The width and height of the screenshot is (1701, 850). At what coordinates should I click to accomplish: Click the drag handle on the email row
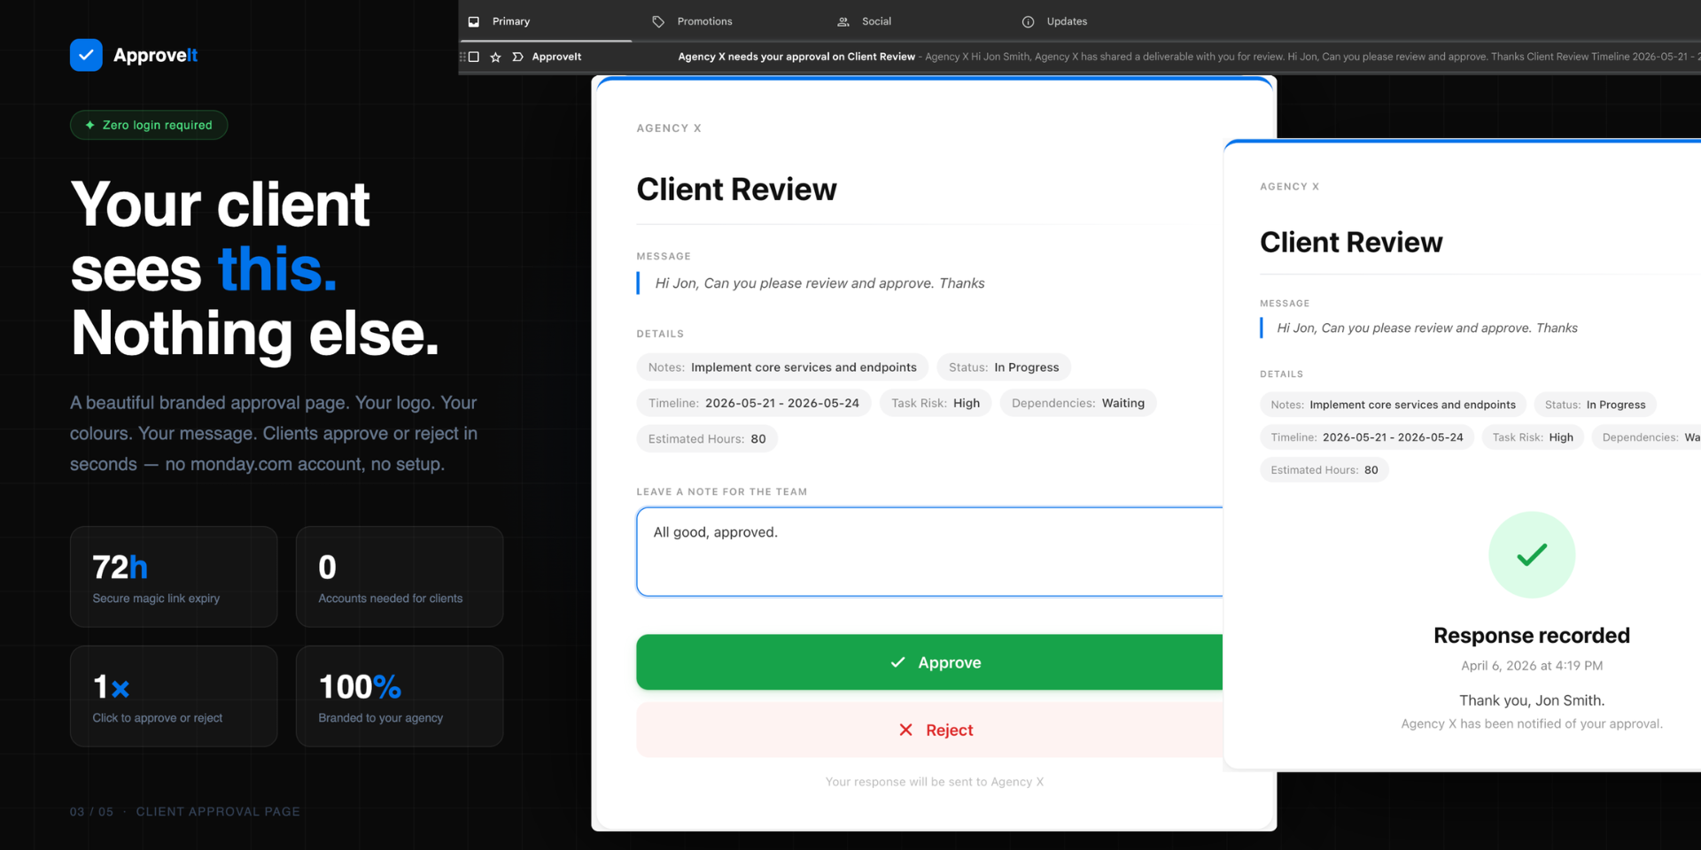(x=462, y=57)
